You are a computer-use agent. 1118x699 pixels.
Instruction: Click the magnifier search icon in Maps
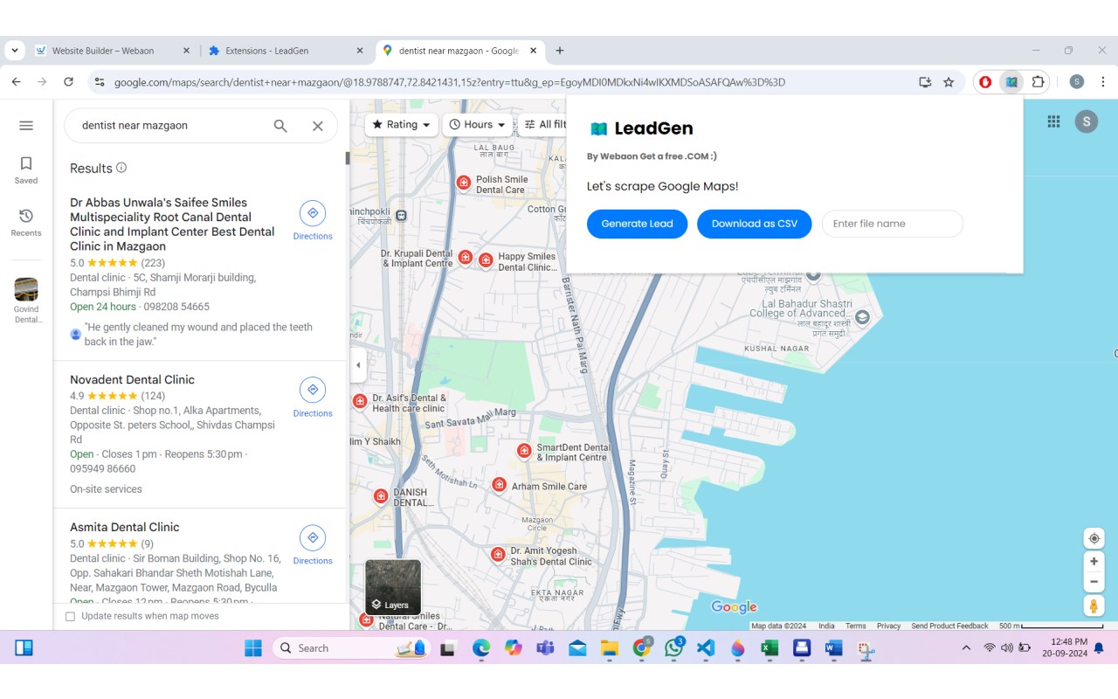[280, 126]
